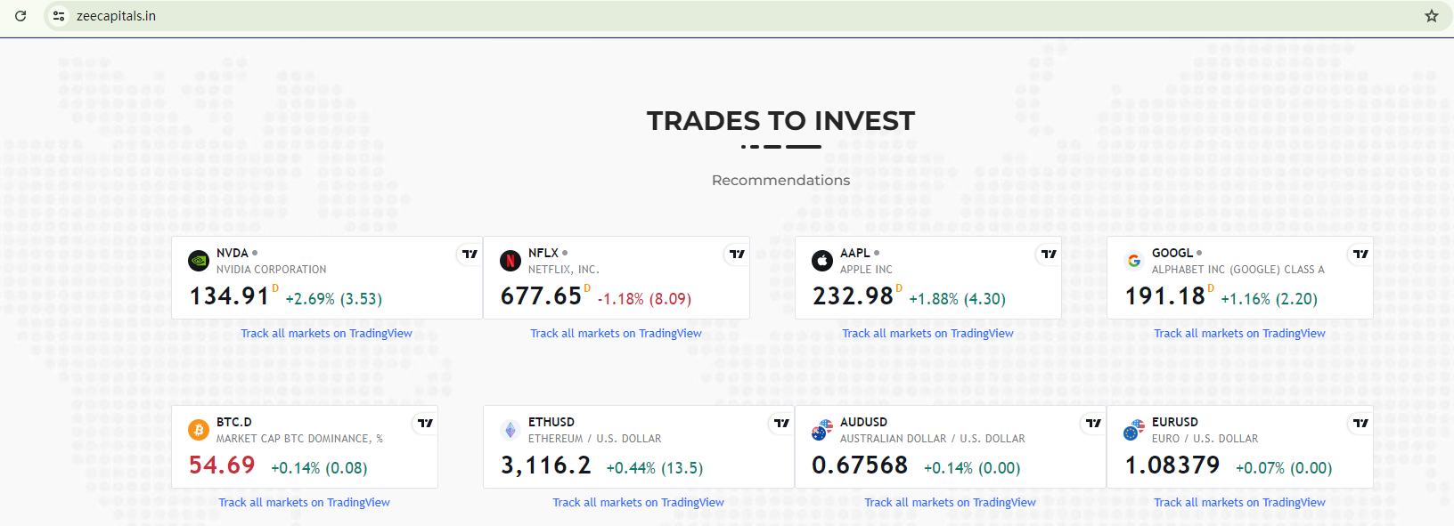Click TradingView logo in NVDA widget
This screenshot has width=1454, height=526.
[470, 255]
